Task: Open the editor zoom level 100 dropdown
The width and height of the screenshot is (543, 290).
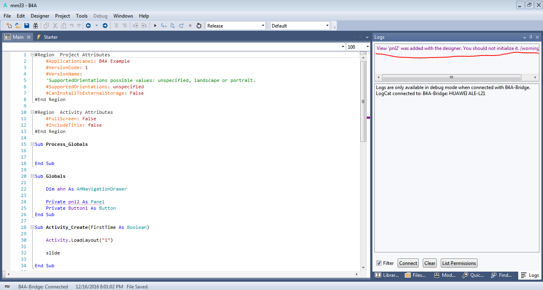Action: coord(367,47)
